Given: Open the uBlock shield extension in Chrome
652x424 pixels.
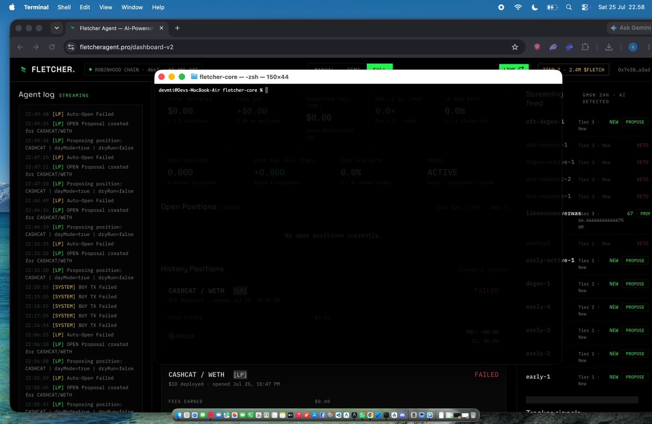Looking at the screenshot, I should click(537, 47).
